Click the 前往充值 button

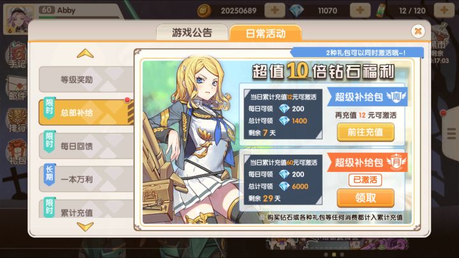366,133
